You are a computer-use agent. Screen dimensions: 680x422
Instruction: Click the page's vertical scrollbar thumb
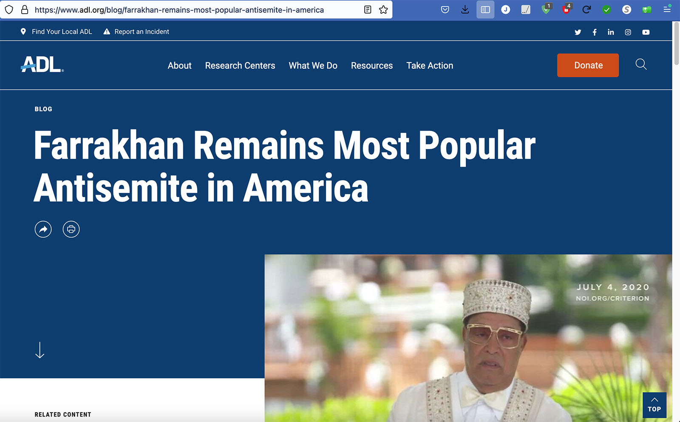pyautogui.click(x=676, y=43)
